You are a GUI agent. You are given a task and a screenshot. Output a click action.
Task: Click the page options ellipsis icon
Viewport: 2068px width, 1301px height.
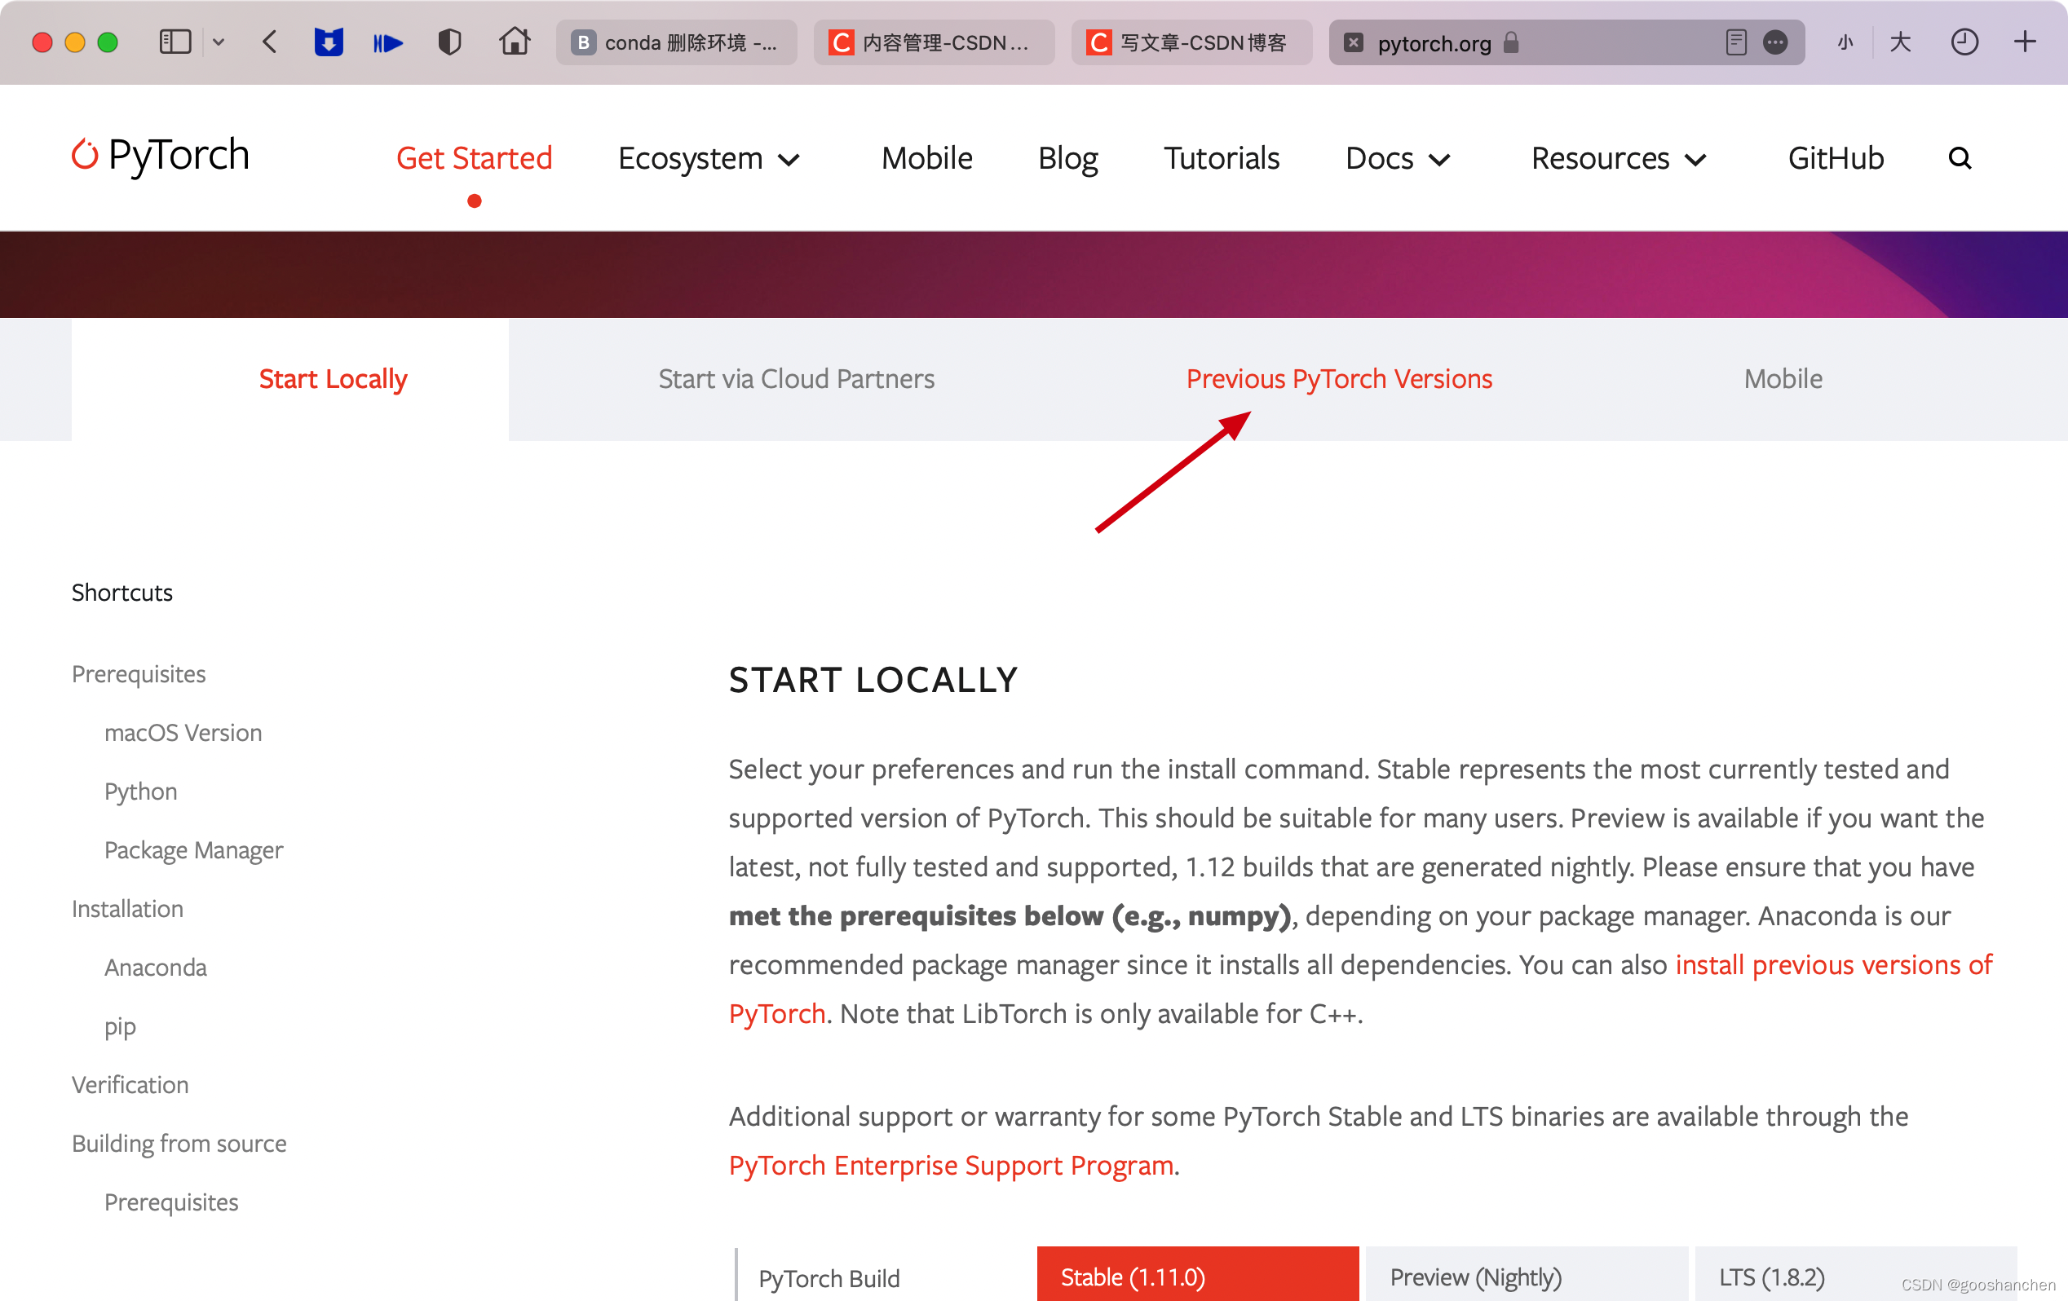tap(1775, 42)
